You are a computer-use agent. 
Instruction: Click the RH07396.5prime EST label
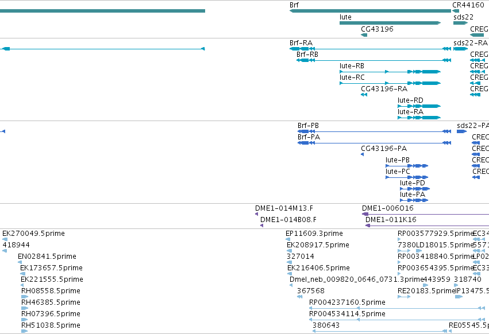[x=51, y=314]
